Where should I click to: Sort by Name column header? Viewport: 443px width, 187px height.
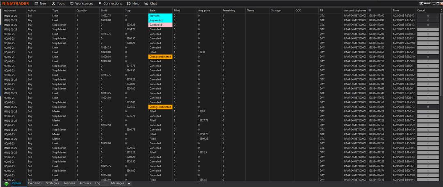pyautogui.click(x=257, y=10)
